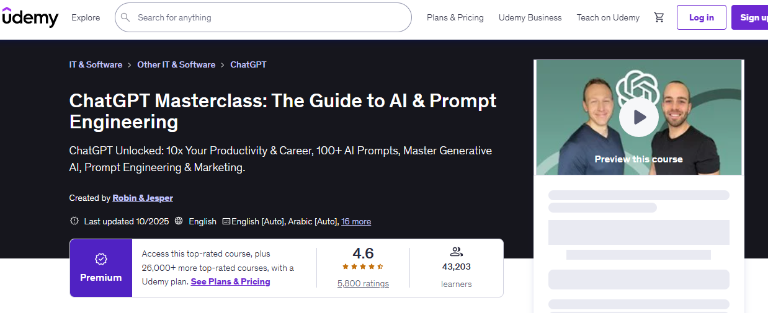Click the Log in button
The image size is (768, 313).
click(x=701, y=17)
